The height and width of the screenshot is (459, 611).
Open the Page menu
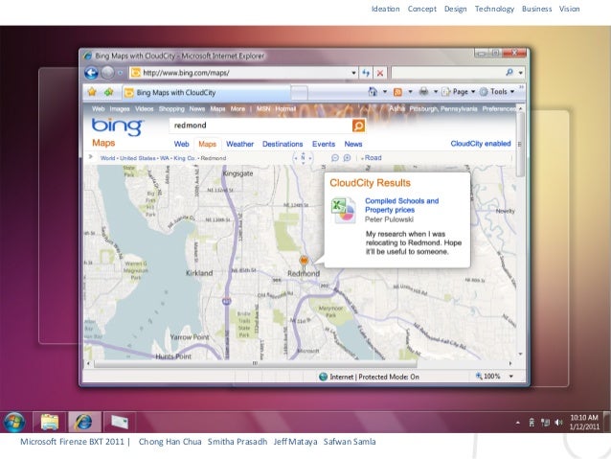(459, 92)
